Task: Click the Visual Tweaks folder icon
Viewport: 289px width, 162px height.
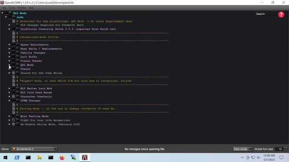Action: click(x=18, y=61)
